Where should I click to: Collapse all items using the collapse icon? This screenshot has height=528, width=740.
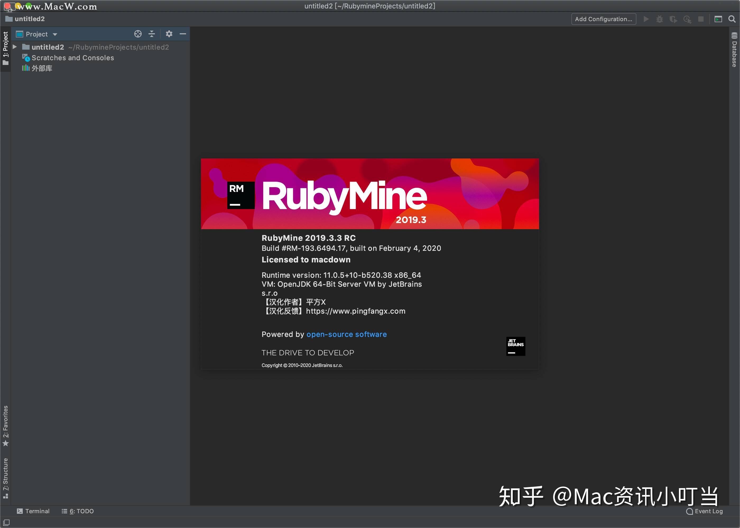[152, 34]
